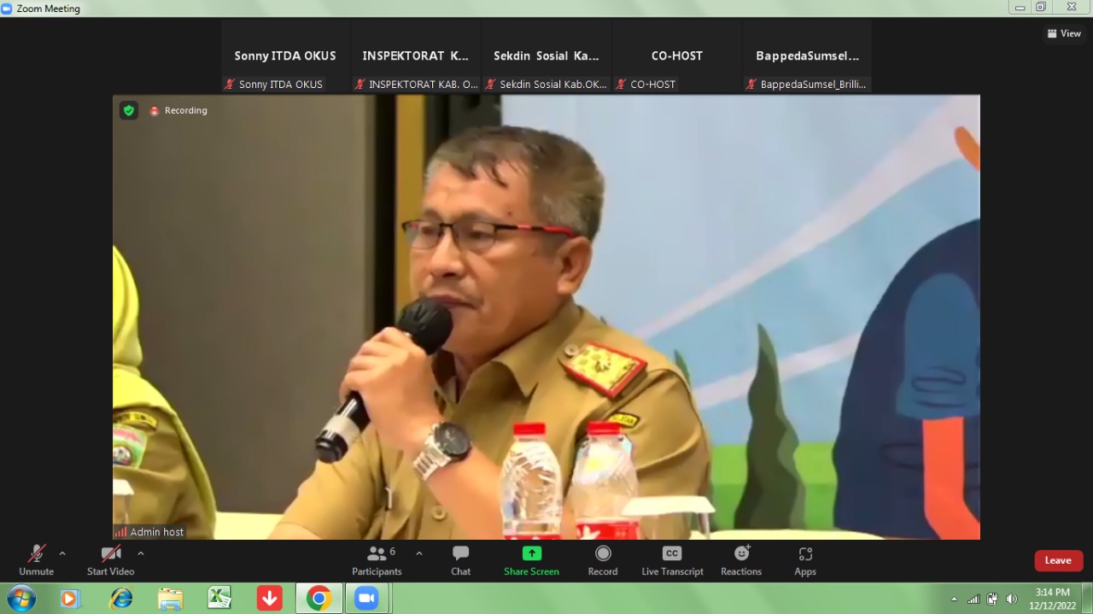Click the green encryption shield icon
The width and height of the screenshot is (1093, 614).
coord(129,110)
